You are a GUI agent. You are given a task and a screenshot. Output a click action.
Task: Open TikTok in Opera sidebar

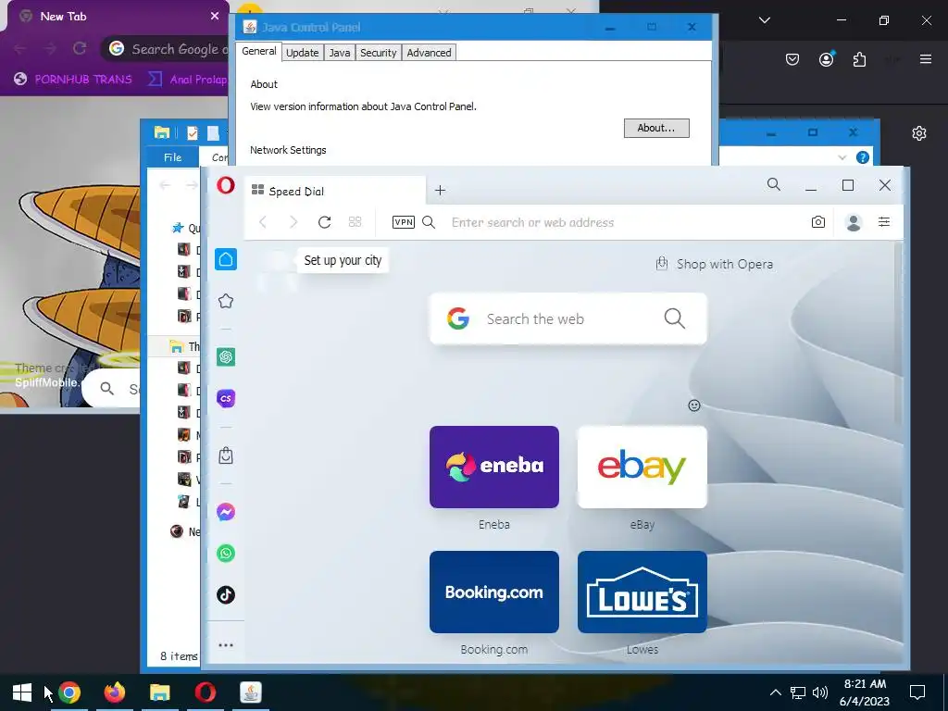[226, 594]
